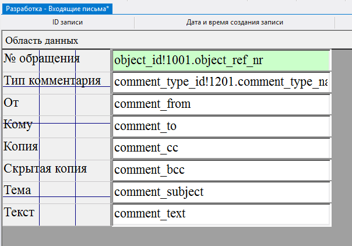
Task: Select the От label
Action: point(12,103)
